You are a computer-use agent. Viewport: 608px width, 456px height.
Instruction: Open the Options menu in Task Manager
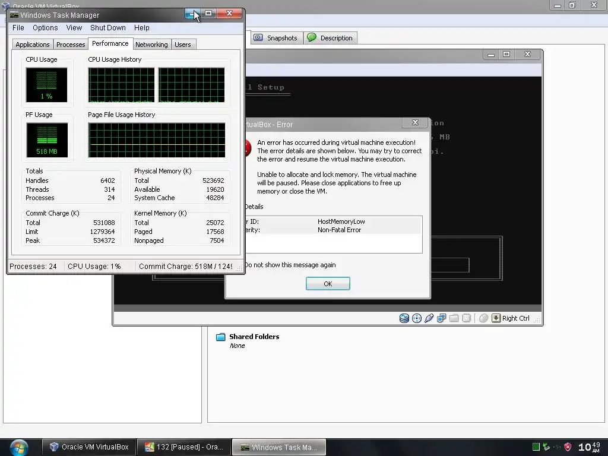click(45, 28)
